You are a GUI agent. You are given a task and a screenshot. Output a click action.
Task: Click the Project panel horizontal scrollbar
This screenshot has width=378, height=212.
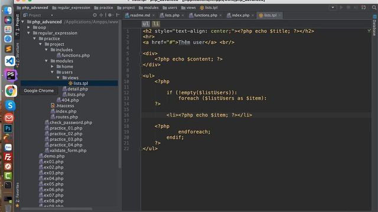[x=57, y=209]
